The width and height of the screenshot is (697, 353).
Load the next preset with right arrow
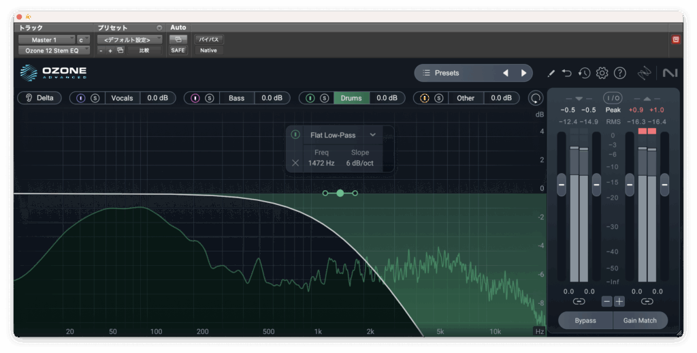(523, 73)
